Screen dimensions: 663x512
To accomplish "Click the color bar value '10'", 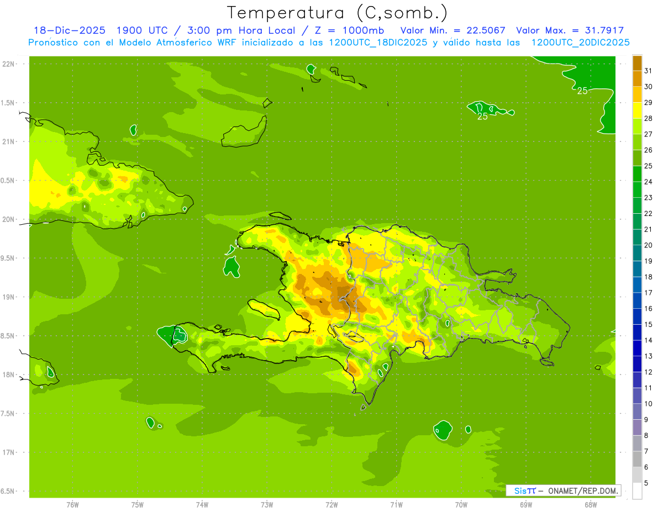I will [x=648, y=404].
